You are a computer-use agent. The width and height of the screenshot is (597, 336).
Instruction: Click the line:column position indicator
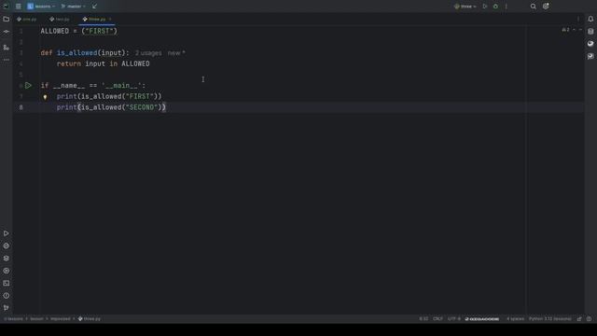[x=423, y=318]
